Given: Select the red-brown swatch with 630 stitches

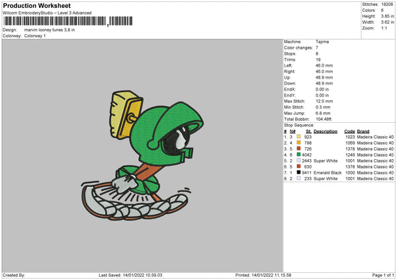Looking at the screenshot, I should (298, 166).
